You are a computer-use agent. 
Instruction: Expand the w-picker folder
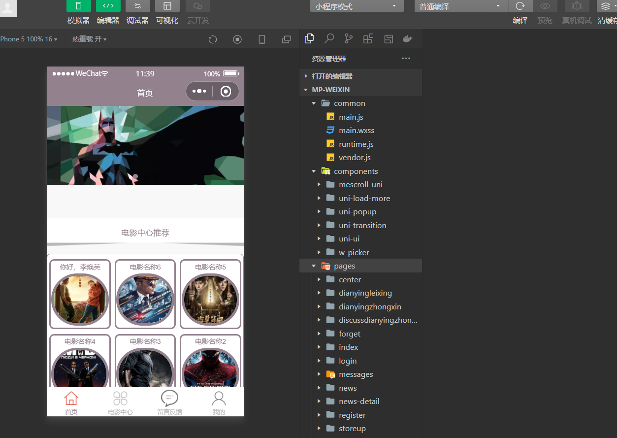coord(360,252)
